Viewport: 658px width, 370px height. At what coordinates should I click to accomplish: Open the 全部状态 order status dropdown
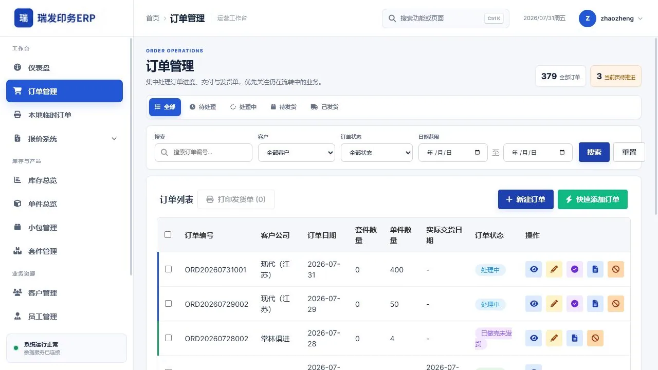point(377,153)
